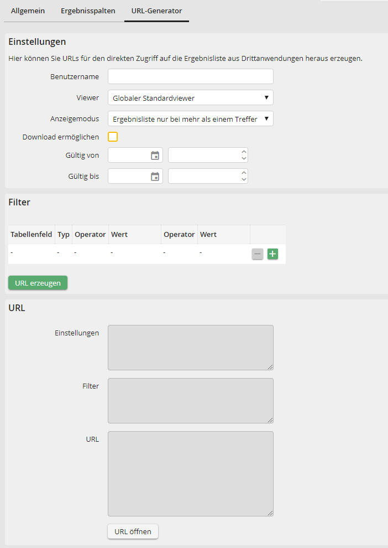Switch to the Allgemein tab
388x548 pixels.
28,11
